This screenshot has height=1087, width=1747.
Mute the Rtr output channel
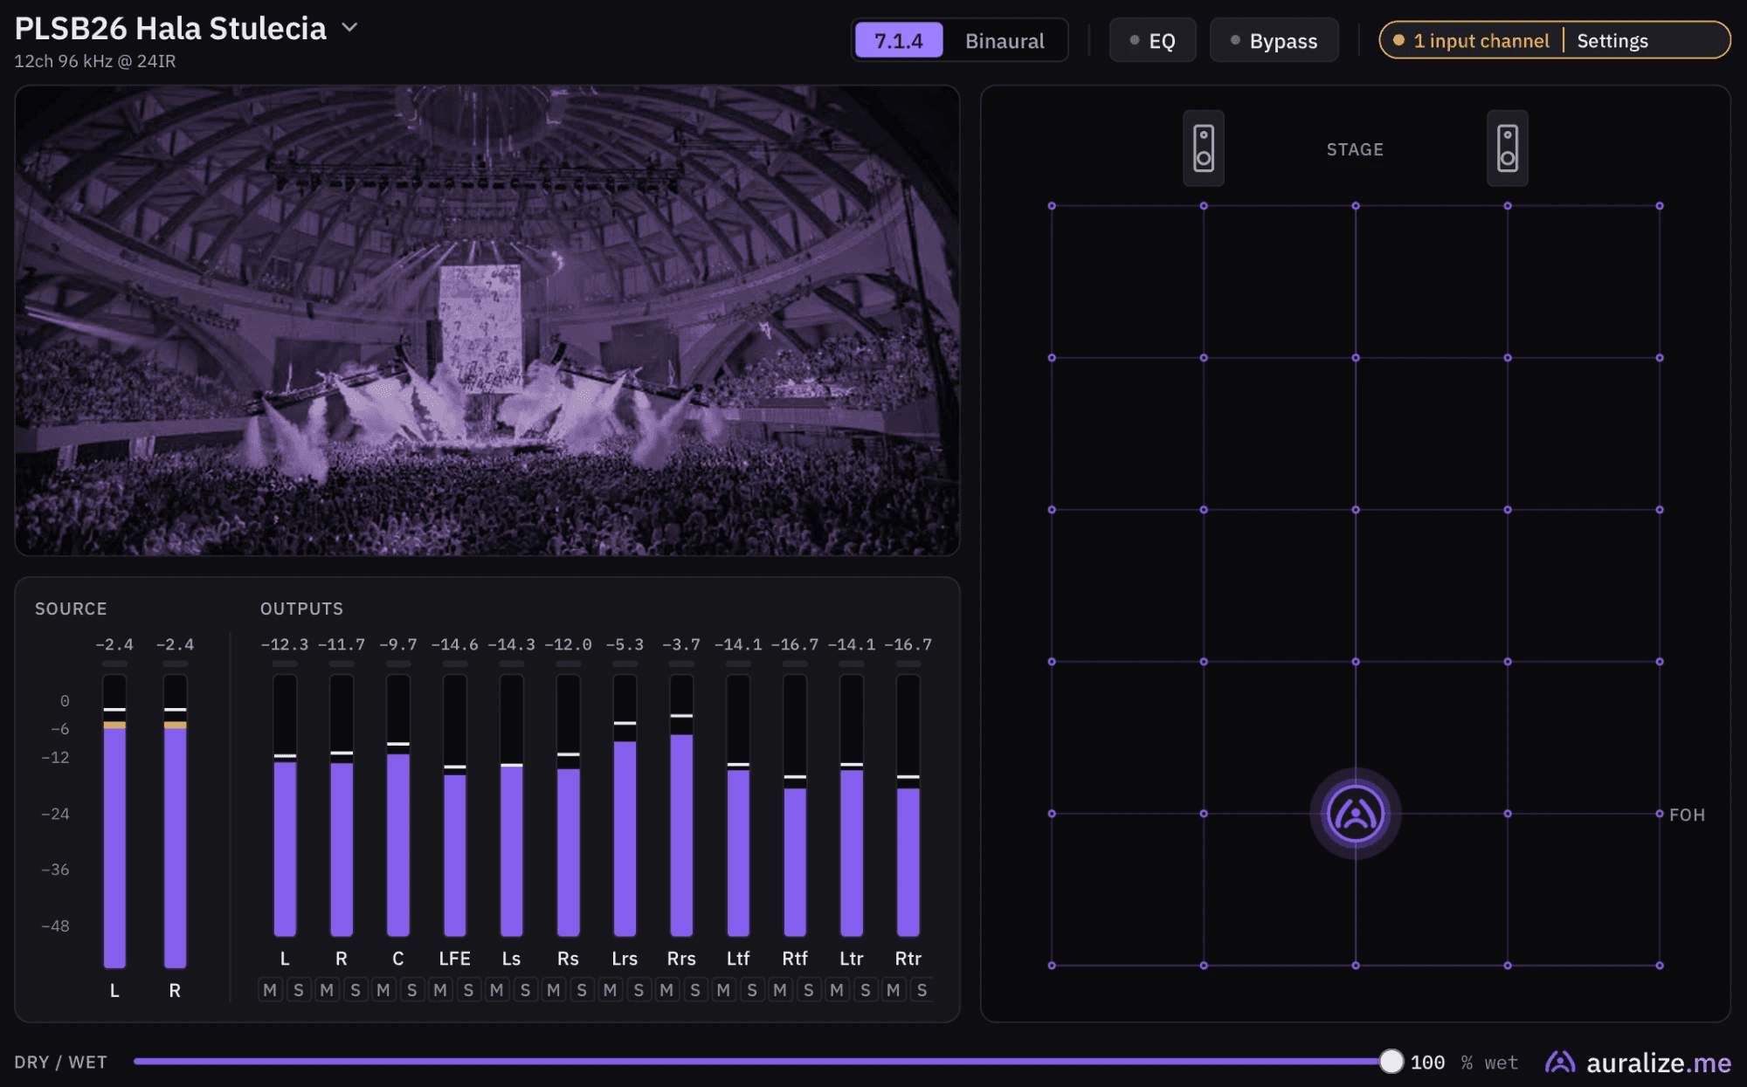tap(894, 990)
